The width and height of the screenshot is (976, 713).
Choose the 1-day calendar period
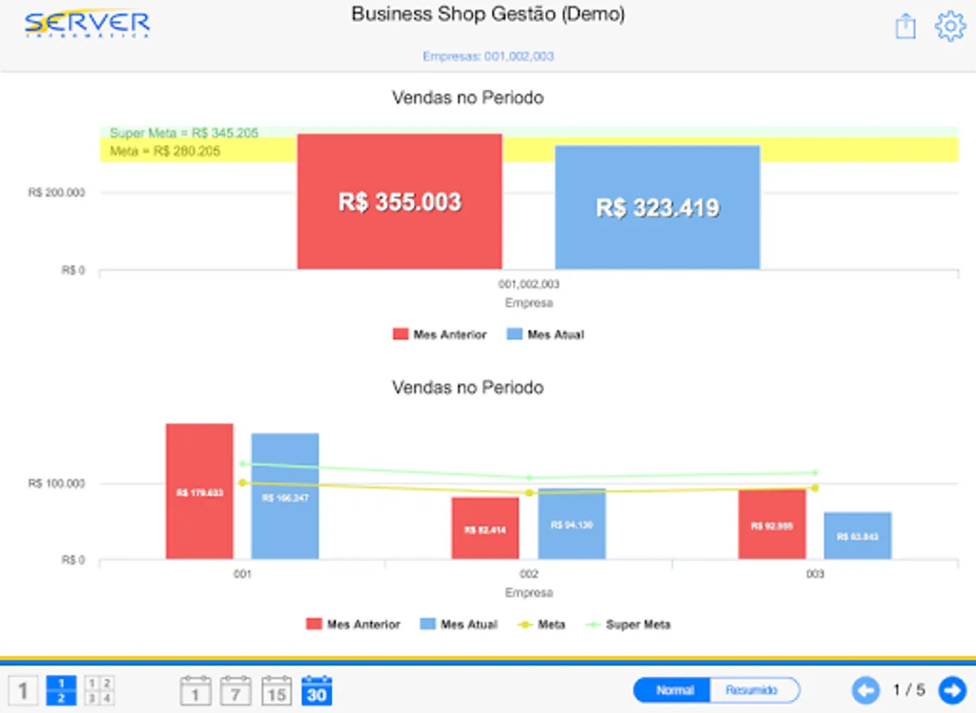point(196,691)
